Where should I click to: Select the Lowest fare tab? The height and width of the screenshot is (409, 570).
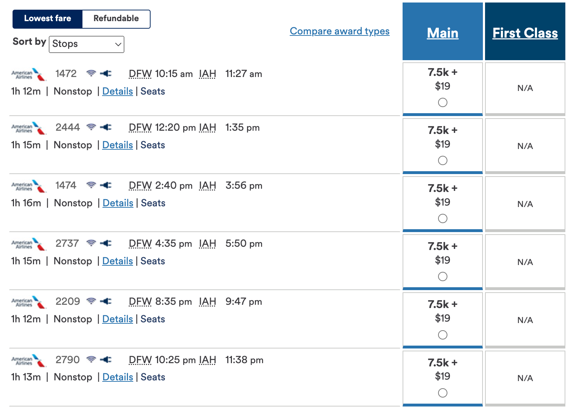coord(48,18)
